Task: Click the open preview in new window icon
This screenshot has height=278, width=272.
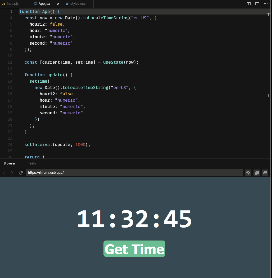Action: (257, 4)
